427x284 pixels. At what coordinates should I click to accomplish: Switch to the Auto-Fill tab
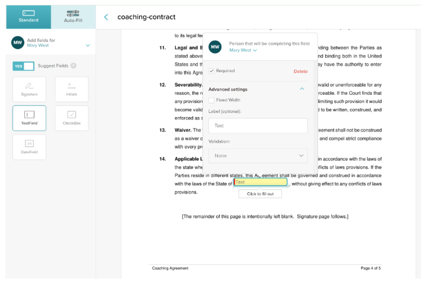[x=73, y=16]
